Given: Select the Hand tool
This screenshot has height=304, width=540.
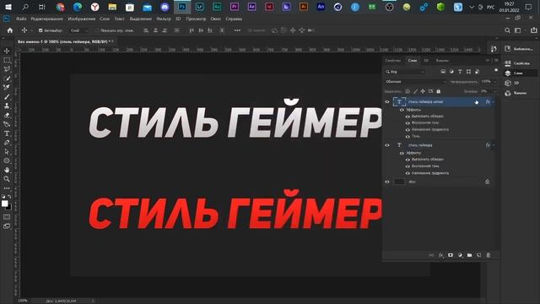Looking at the screenshot, I should 7,170.
